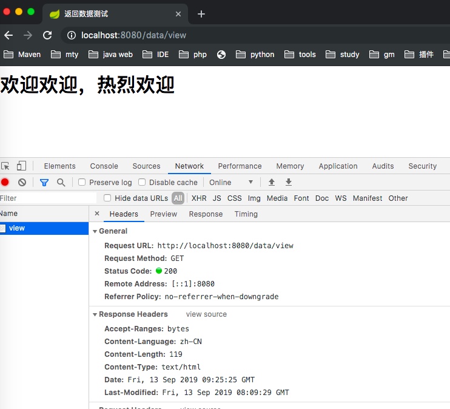Click the clear network log icon
The width and height of the screenshot is (450, 409).
[x=22, y=182]
